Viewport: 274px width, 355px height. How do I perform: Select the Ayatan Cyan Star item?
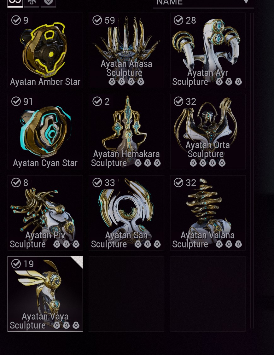[x=45, y=131]
